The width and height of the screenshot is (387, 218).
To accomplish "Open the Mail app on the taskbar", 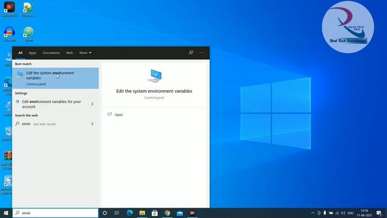I will point(180,213).
